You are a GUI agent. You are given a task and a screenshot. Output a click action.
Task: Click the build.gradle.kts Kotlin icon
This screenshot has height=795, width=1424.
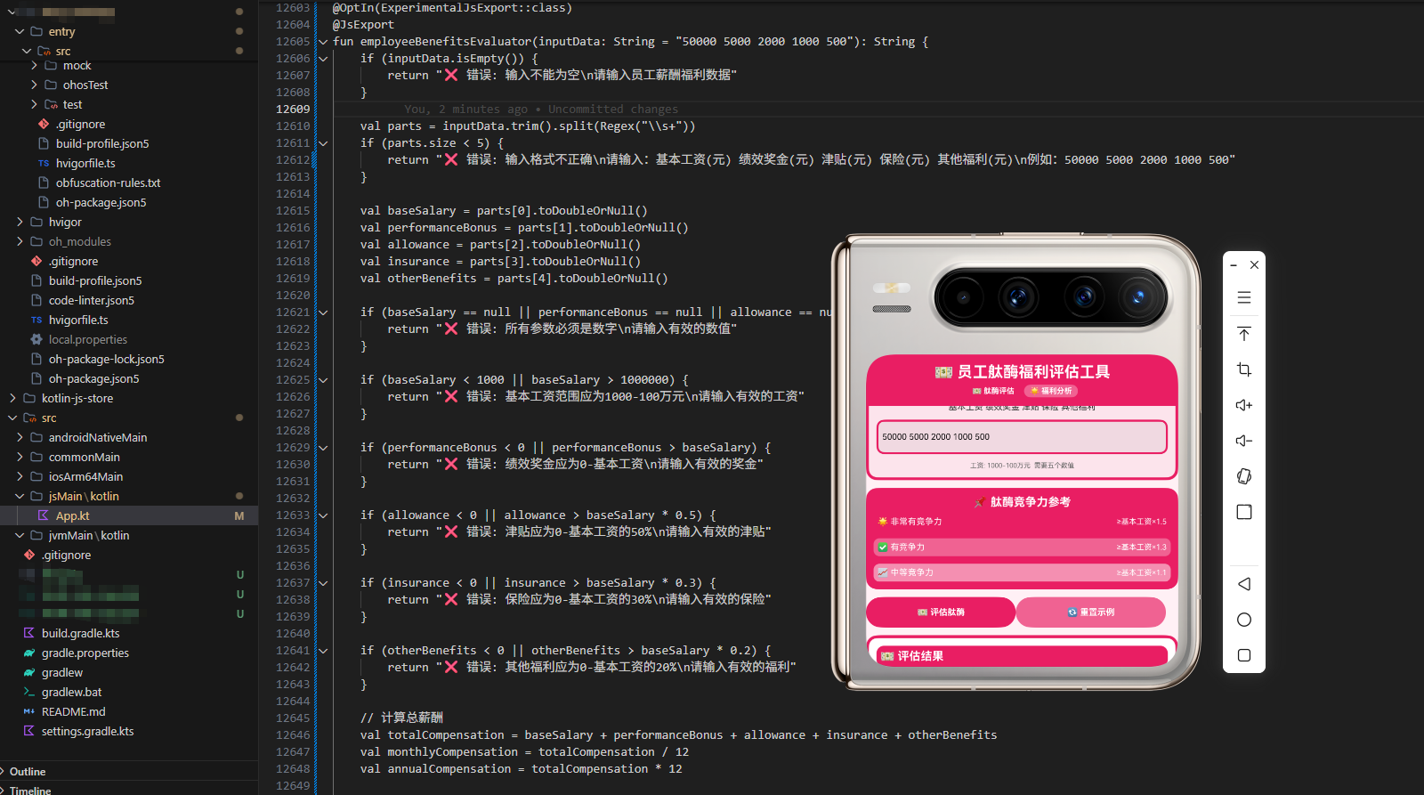pos(28,633)
